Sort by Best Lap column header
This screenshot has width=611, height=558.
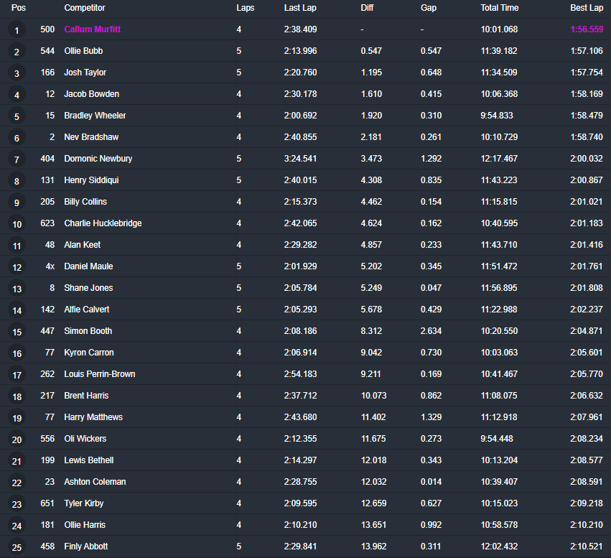point(586,8)
